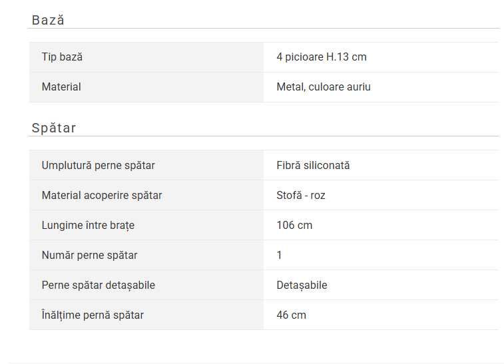Select the value 1 for Număr perne
Viewport: 504px width, 364px height.
[x=280, y=255]
